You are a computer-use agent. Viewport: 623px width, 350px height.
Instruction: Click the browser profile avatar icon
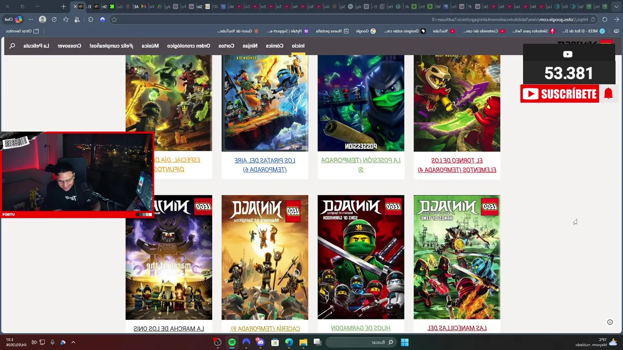[42, 19]
